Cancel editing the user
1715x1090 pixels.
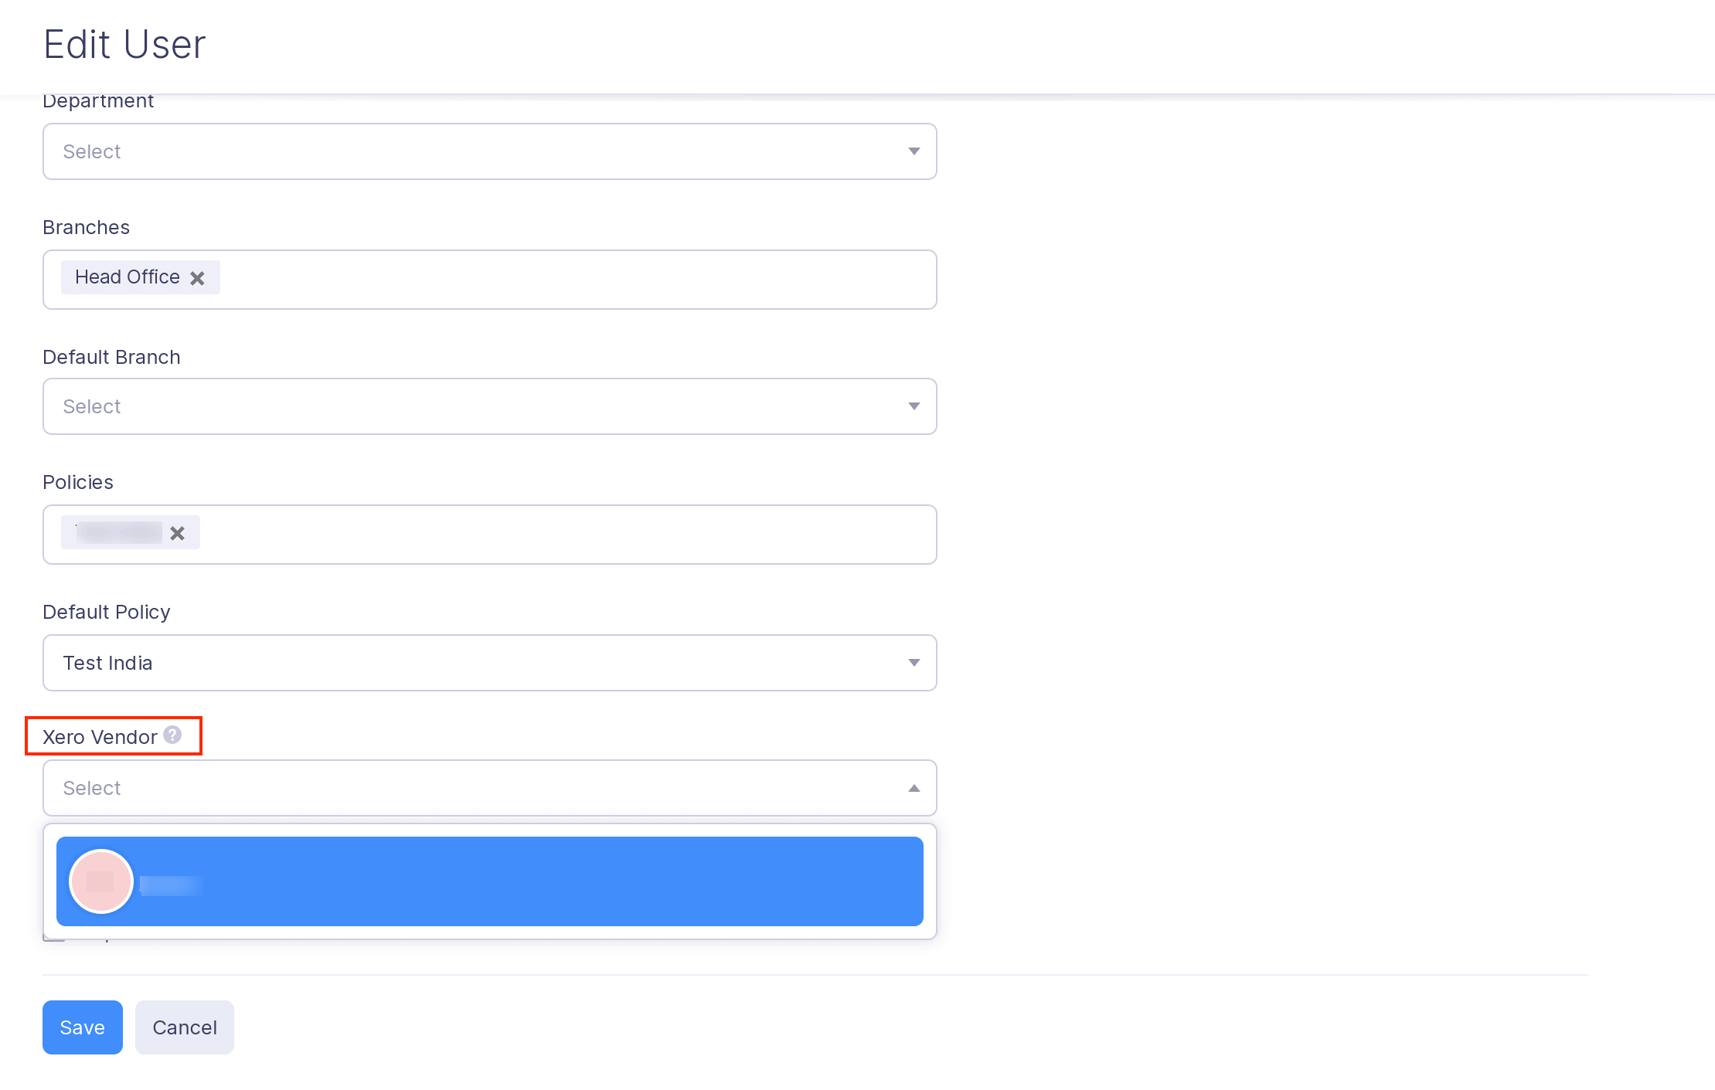(184, 1027)
